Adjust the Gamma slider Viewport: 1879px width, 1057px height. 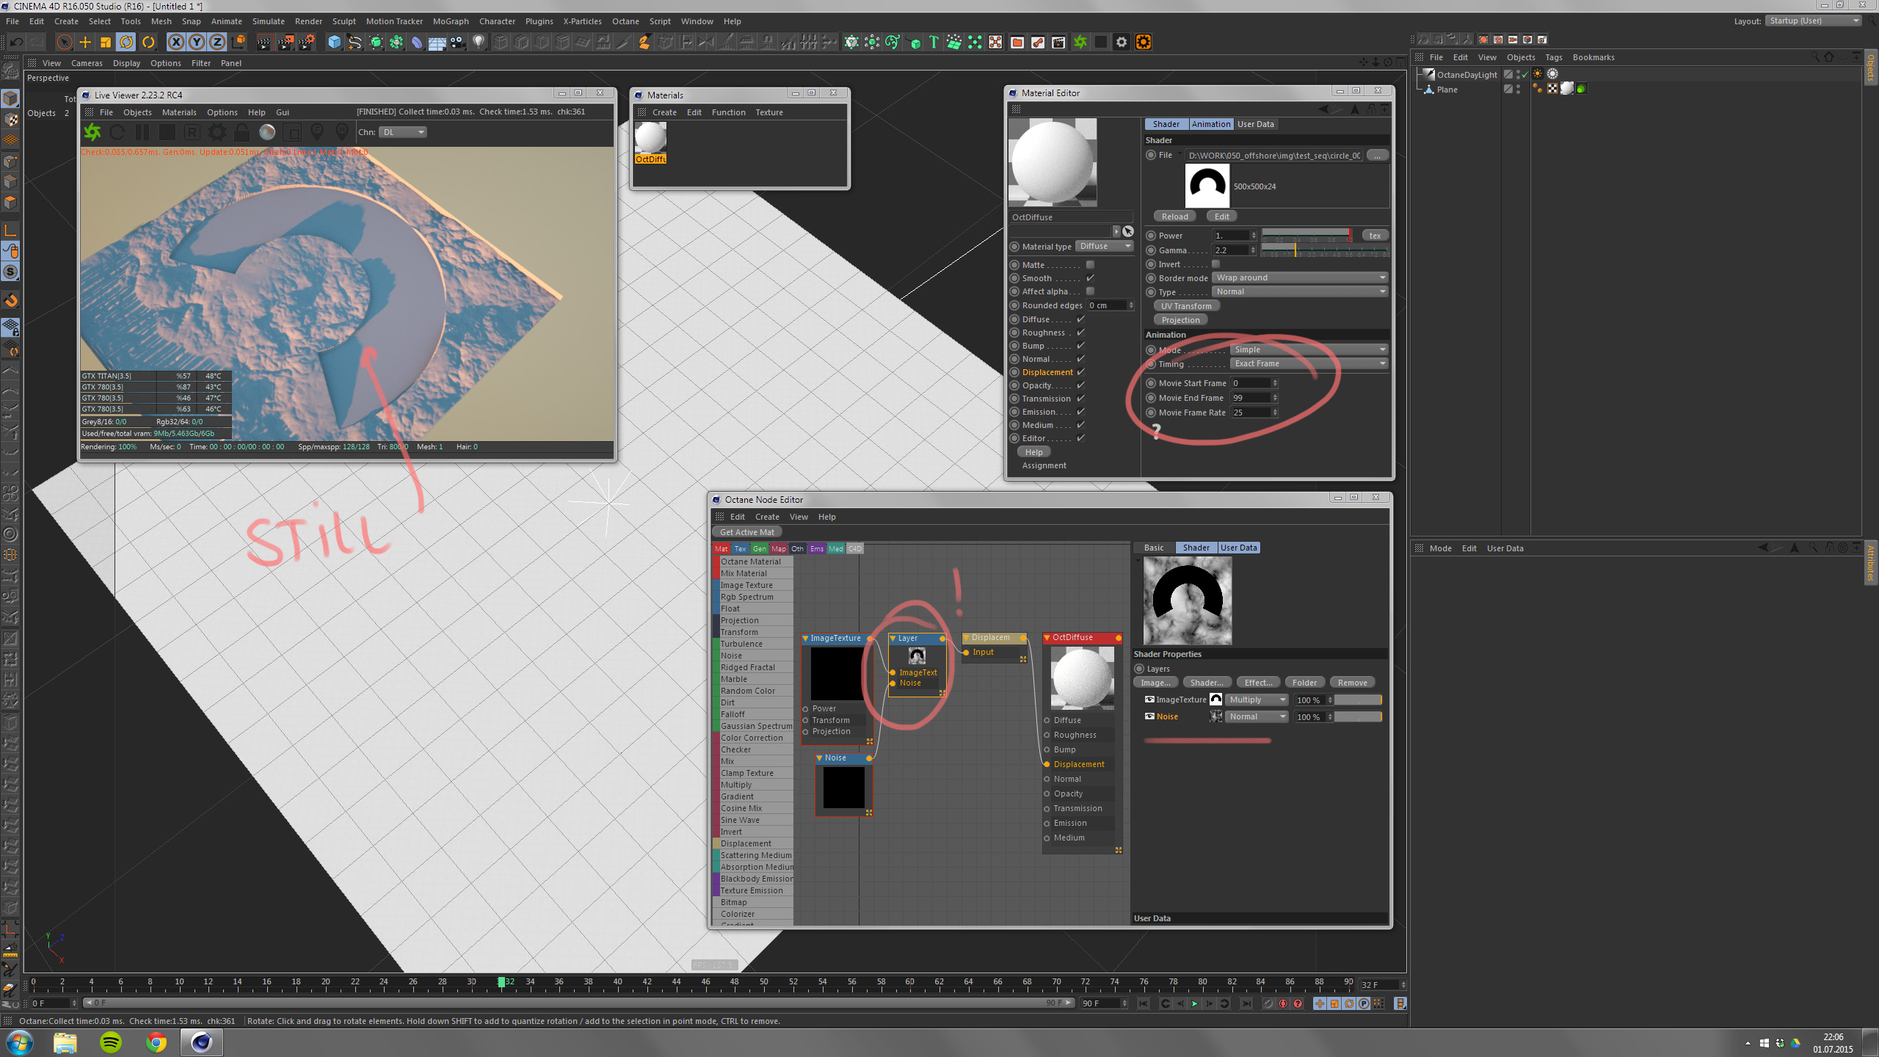click(x=1295, y=250)
